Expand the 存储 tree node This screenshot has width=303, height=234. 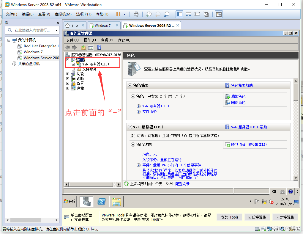tap(68, 88)
